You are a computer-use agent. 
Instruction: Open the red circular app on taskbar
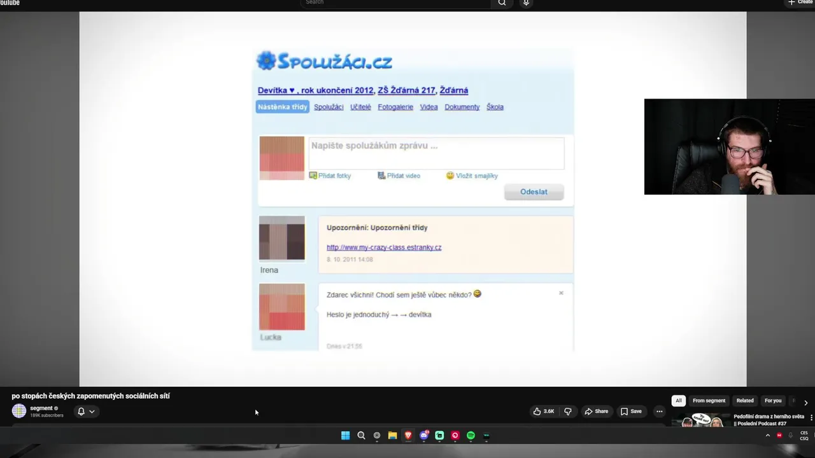pyautogui.click(x=455, y=436)
